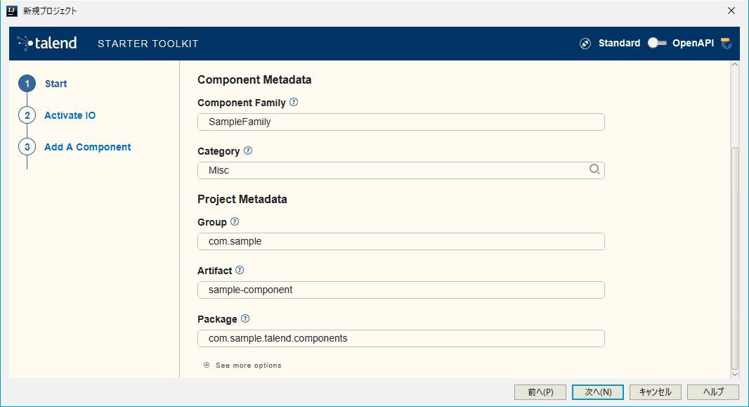Open the Component Family help icon

pos(294,102)
